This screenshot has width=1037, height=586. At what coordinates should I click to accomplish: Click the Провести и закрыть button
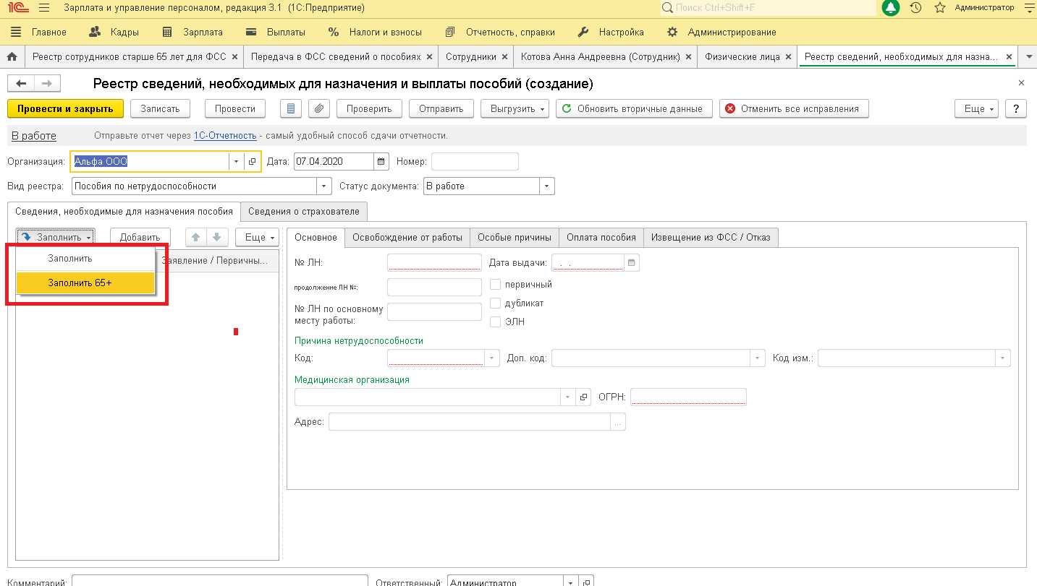(65, 108)
